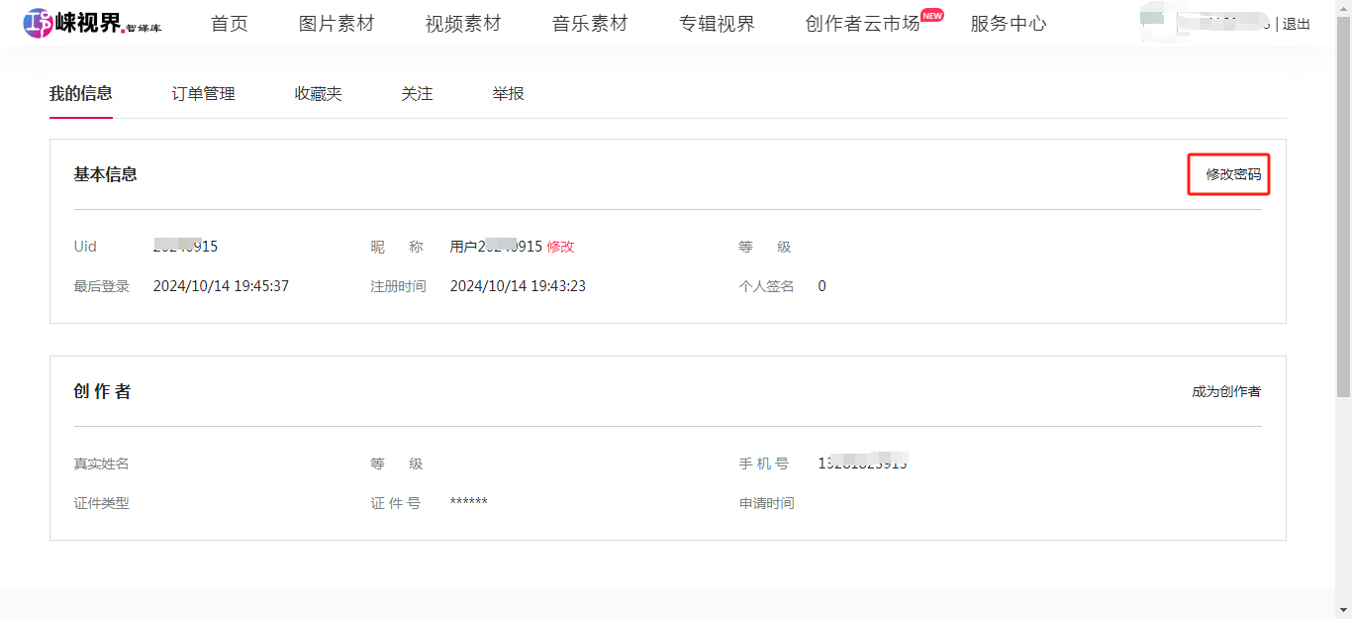Viewport: 1352px width, 619px height.
Task: Click 退出 to log out
Action: 1297,24
